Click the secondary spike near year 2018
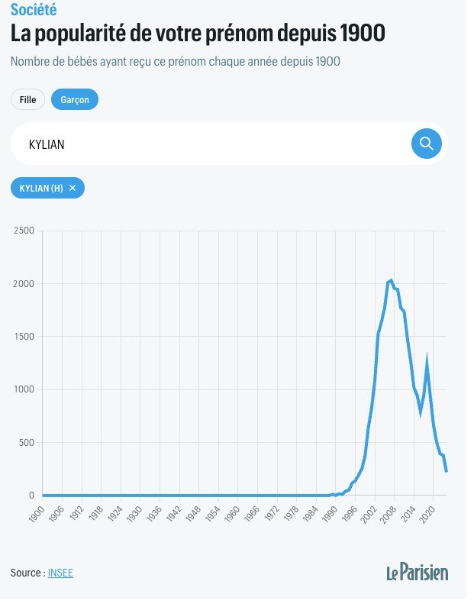Viewport: 474px width, 607px height. click(x=434, y=366)
